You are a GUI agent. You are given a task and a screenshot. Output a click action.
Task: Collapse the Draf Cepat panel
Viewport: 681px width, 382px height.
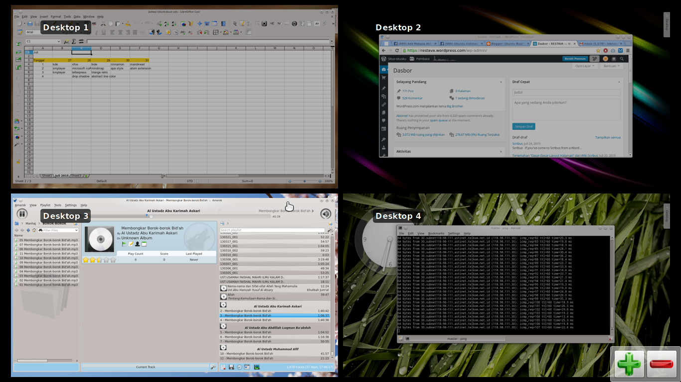pos(619,82)
